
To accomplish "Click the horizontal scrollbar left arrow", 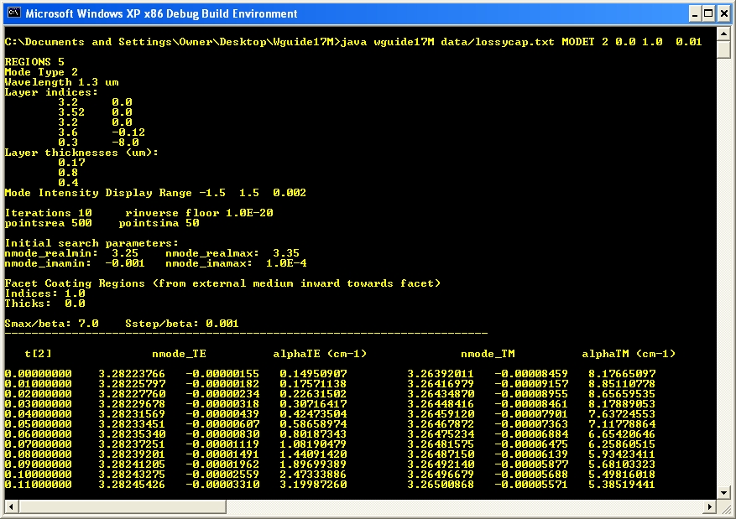I will (x=11, y=506).
